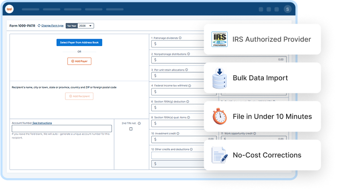Click the info icon beside Patronage dividends
Viewport: 338px width, 192px height.
(180, 38)
